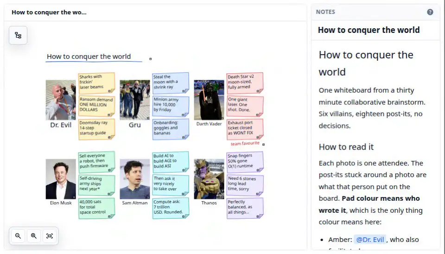This screenshot has height=254, width=445.
Task: Click the zoom in magnifier button
Action: coord(34,236)
